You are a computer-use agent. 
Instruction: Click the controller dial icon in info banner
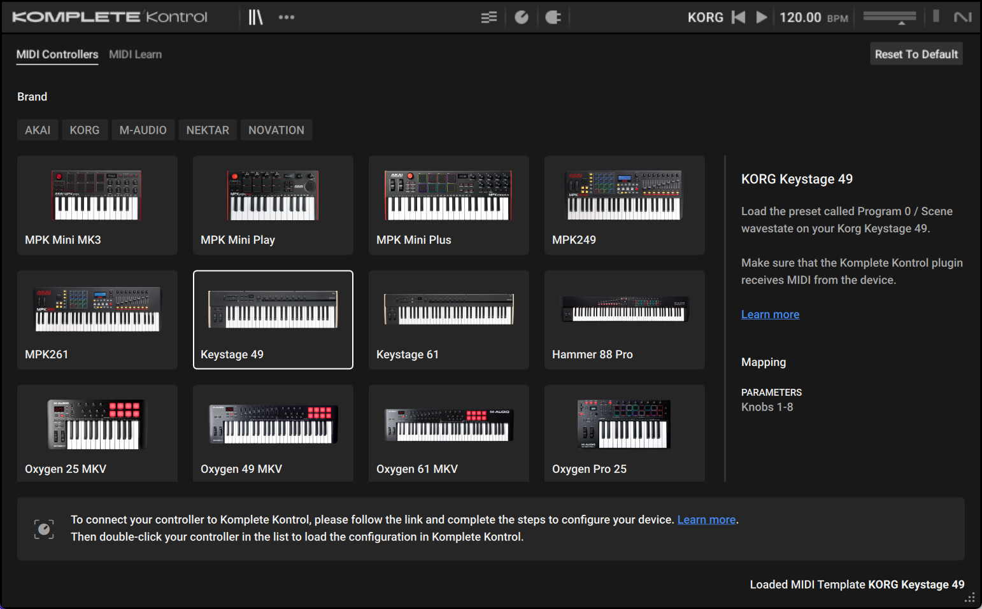pos(44,529)
